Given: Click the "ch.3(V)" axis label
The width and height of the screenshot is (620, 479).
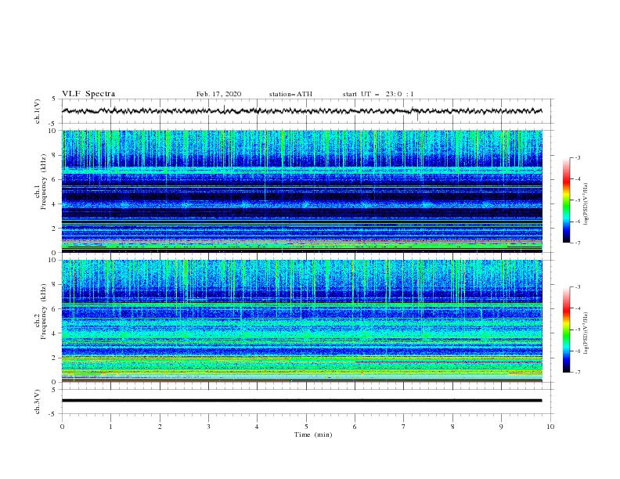Looking at the screenshot, I should coord(38,402).
